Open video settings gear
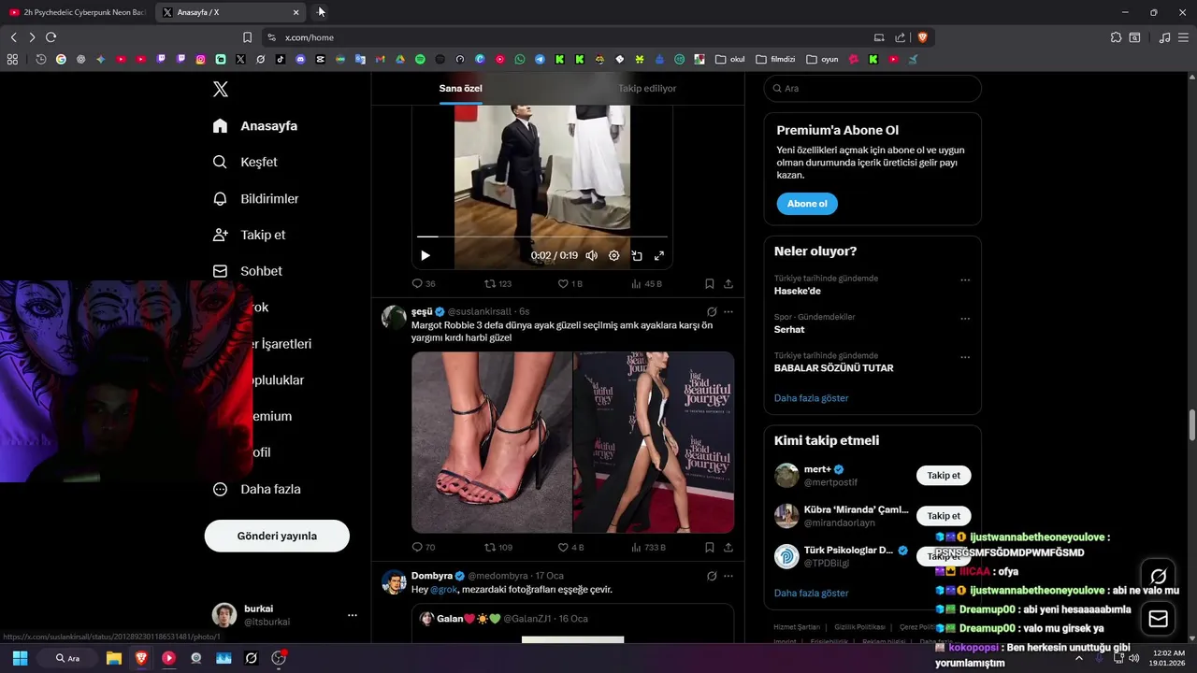1197x673 pixels. coord(613,255)
